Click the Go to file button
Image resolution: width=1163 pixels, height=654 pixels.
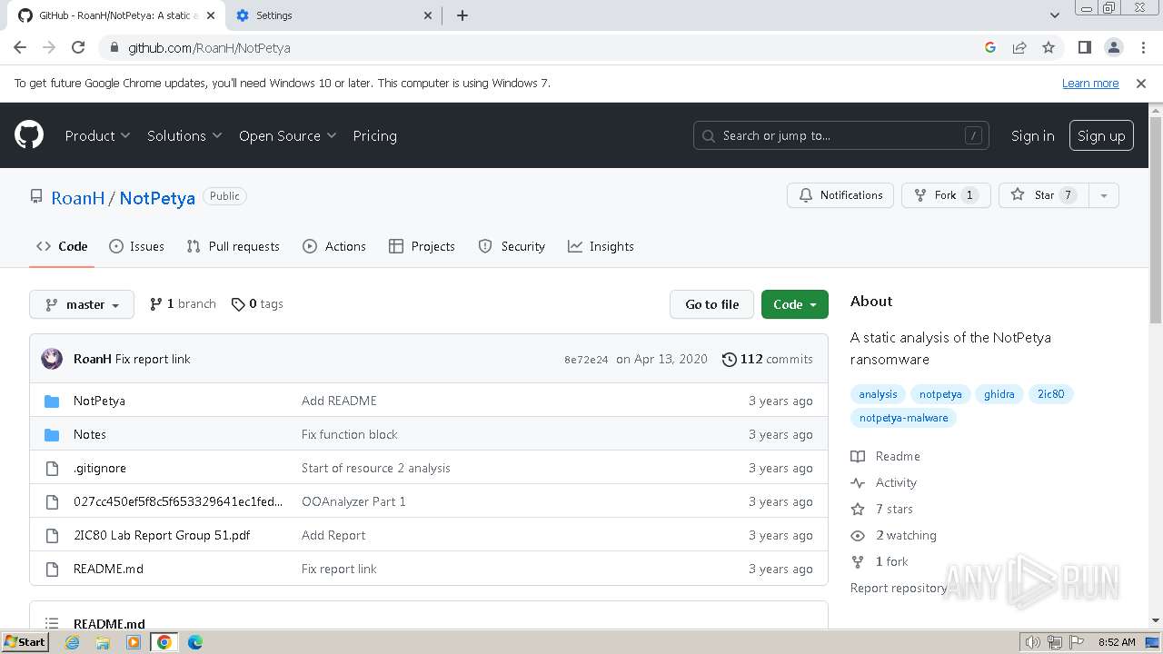712,304
